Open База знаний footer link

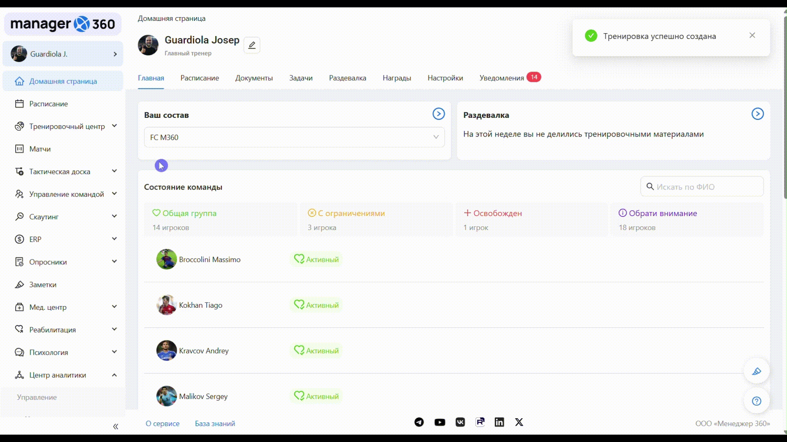215,424
